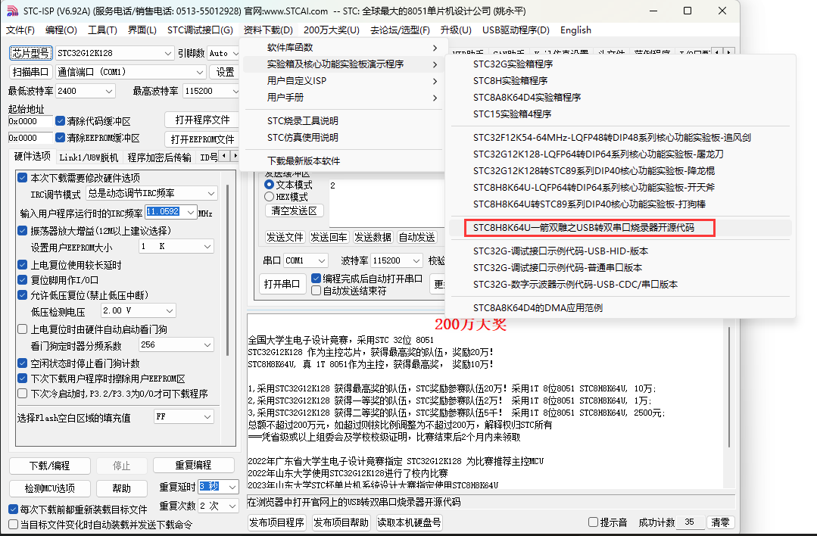The width and height of the screenshot is (817, 536).
Task: Uncheck 本次下载需要修改硬件选项
Action: (x=23, y=178)
